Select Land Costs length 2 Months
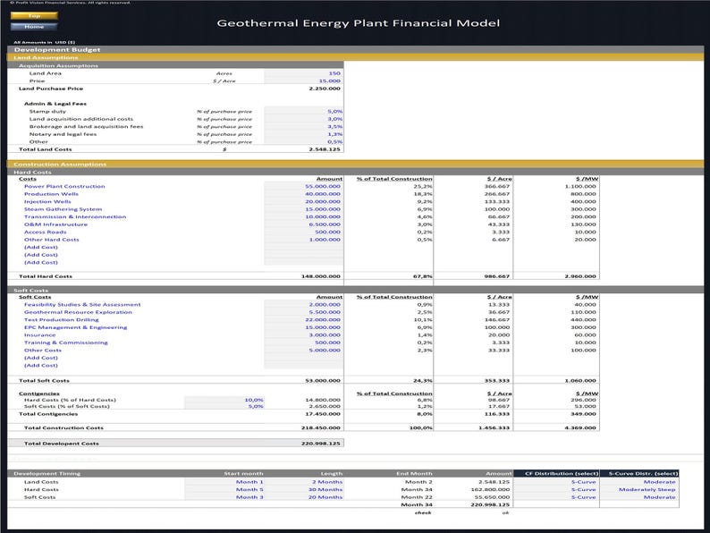Image resolution: width=710 pixels, height=533 pixels. [303, 482]
